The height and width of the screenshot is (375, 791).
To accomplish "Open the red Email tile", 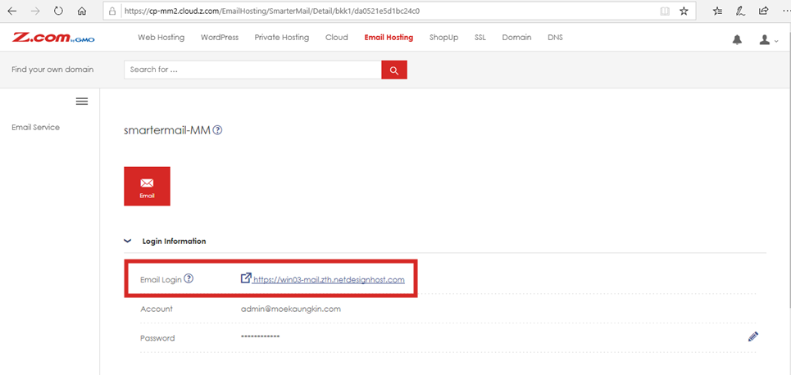I will point(147,186).
